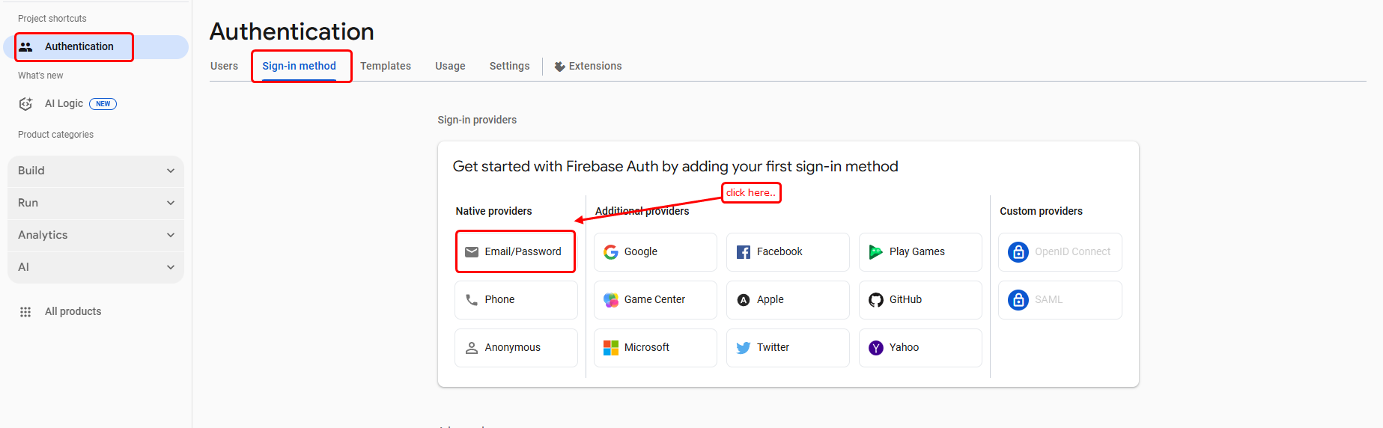Click the GitHub octocat icon
Image resolution: width=1383 pixels, height=428 pixels.
point(876,300)
